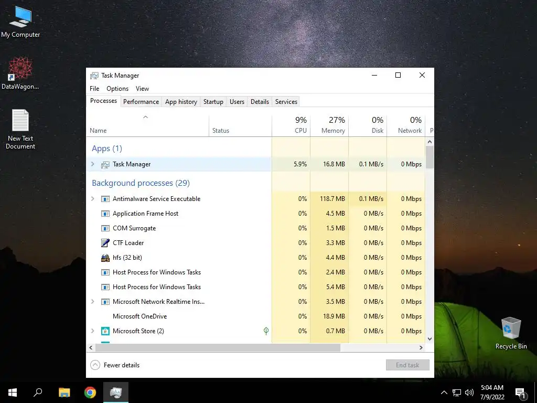
Task: Open the File menu
Action: click(x=94, y=88)
